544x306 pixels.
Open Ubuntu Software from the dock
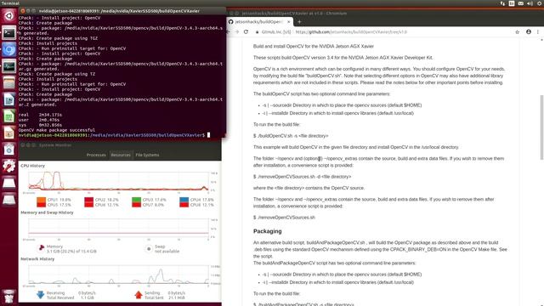point(9,150)
